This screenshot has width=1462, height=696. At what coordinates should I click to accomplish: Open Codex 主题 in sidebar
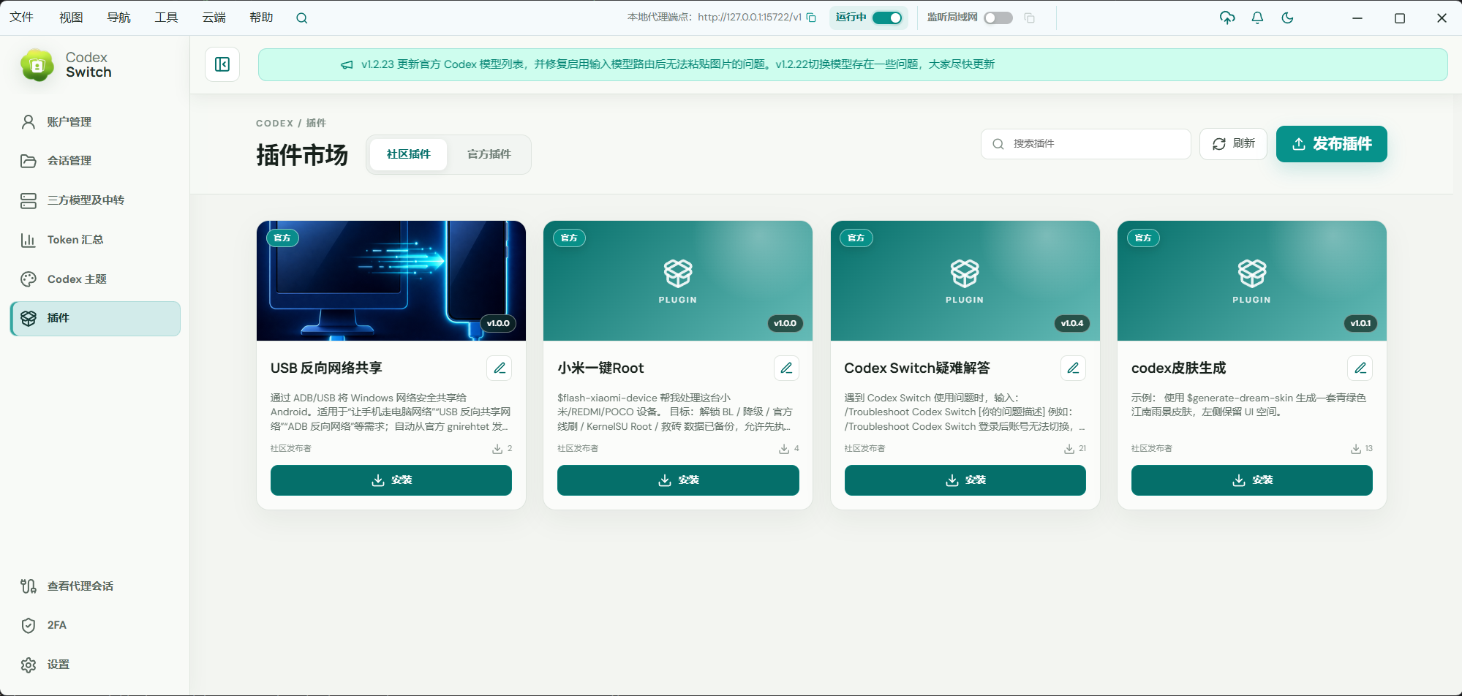point(95,279)
